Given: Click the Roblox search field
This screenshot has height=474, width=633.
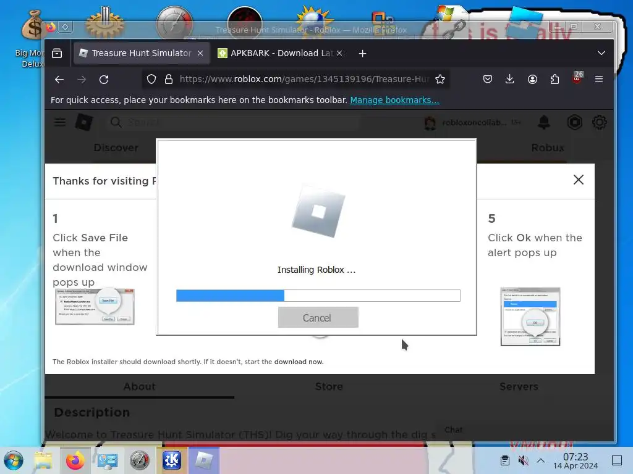Looking at the screenshot, I should coord(234,122).
